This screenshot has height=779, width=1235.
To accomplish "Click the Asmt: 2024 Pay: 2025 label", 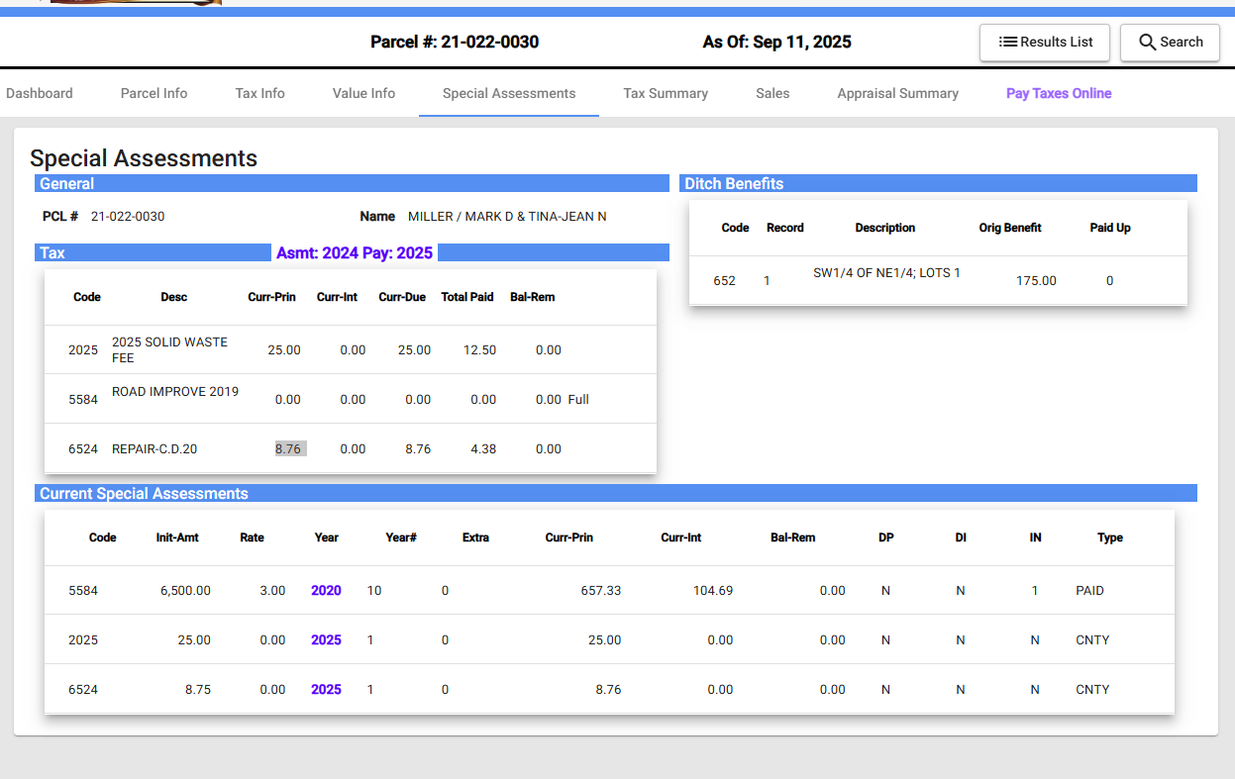I will point(355,253).
